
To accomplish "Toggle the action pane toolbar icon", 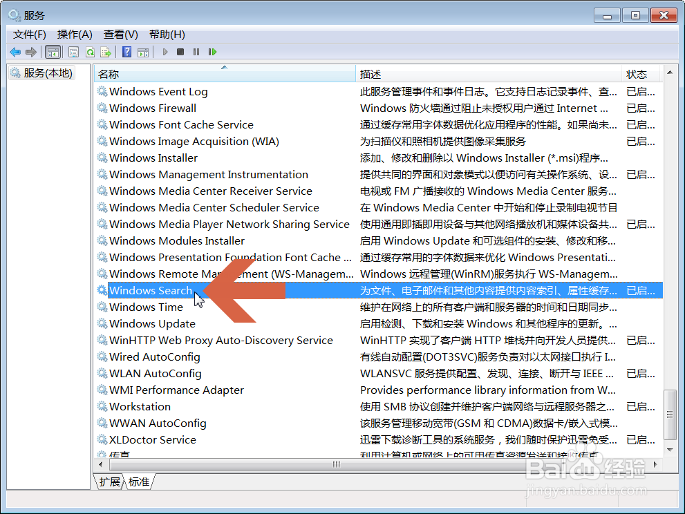I will (x=143, y=53).
